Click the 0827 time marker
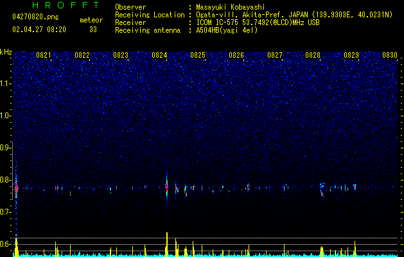This screenshot has height=257, width=404. [275, 55]
